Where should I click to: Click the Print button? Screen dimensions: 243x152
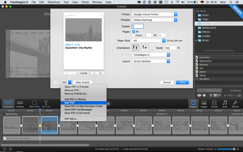[182, 82]
